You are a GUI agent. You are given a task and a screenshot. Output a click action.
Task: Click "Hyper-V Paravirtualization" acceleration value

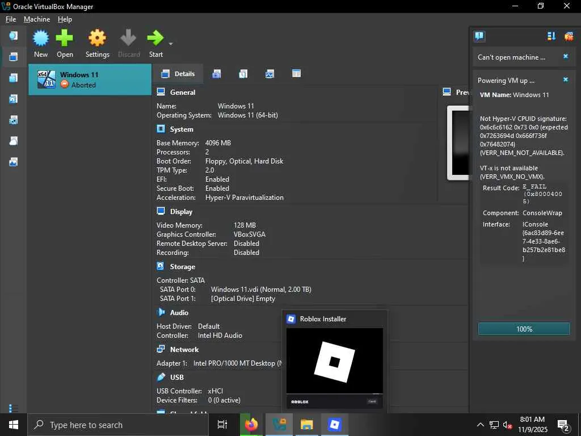pos(245,198)
